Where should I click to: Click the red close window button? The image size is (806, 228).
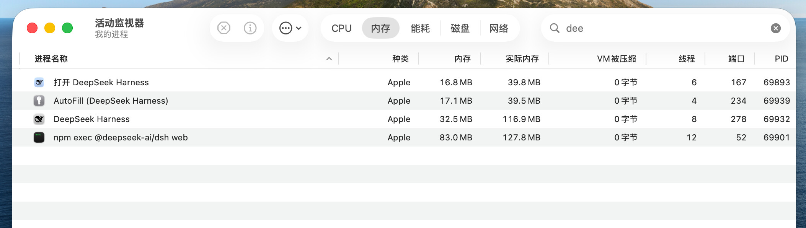tap(32, 28)
